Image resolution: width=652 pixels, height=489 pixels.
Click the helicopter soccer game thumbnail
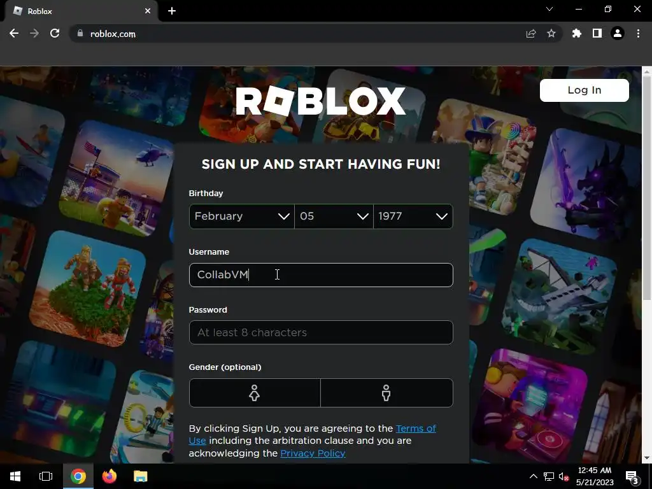117,179
